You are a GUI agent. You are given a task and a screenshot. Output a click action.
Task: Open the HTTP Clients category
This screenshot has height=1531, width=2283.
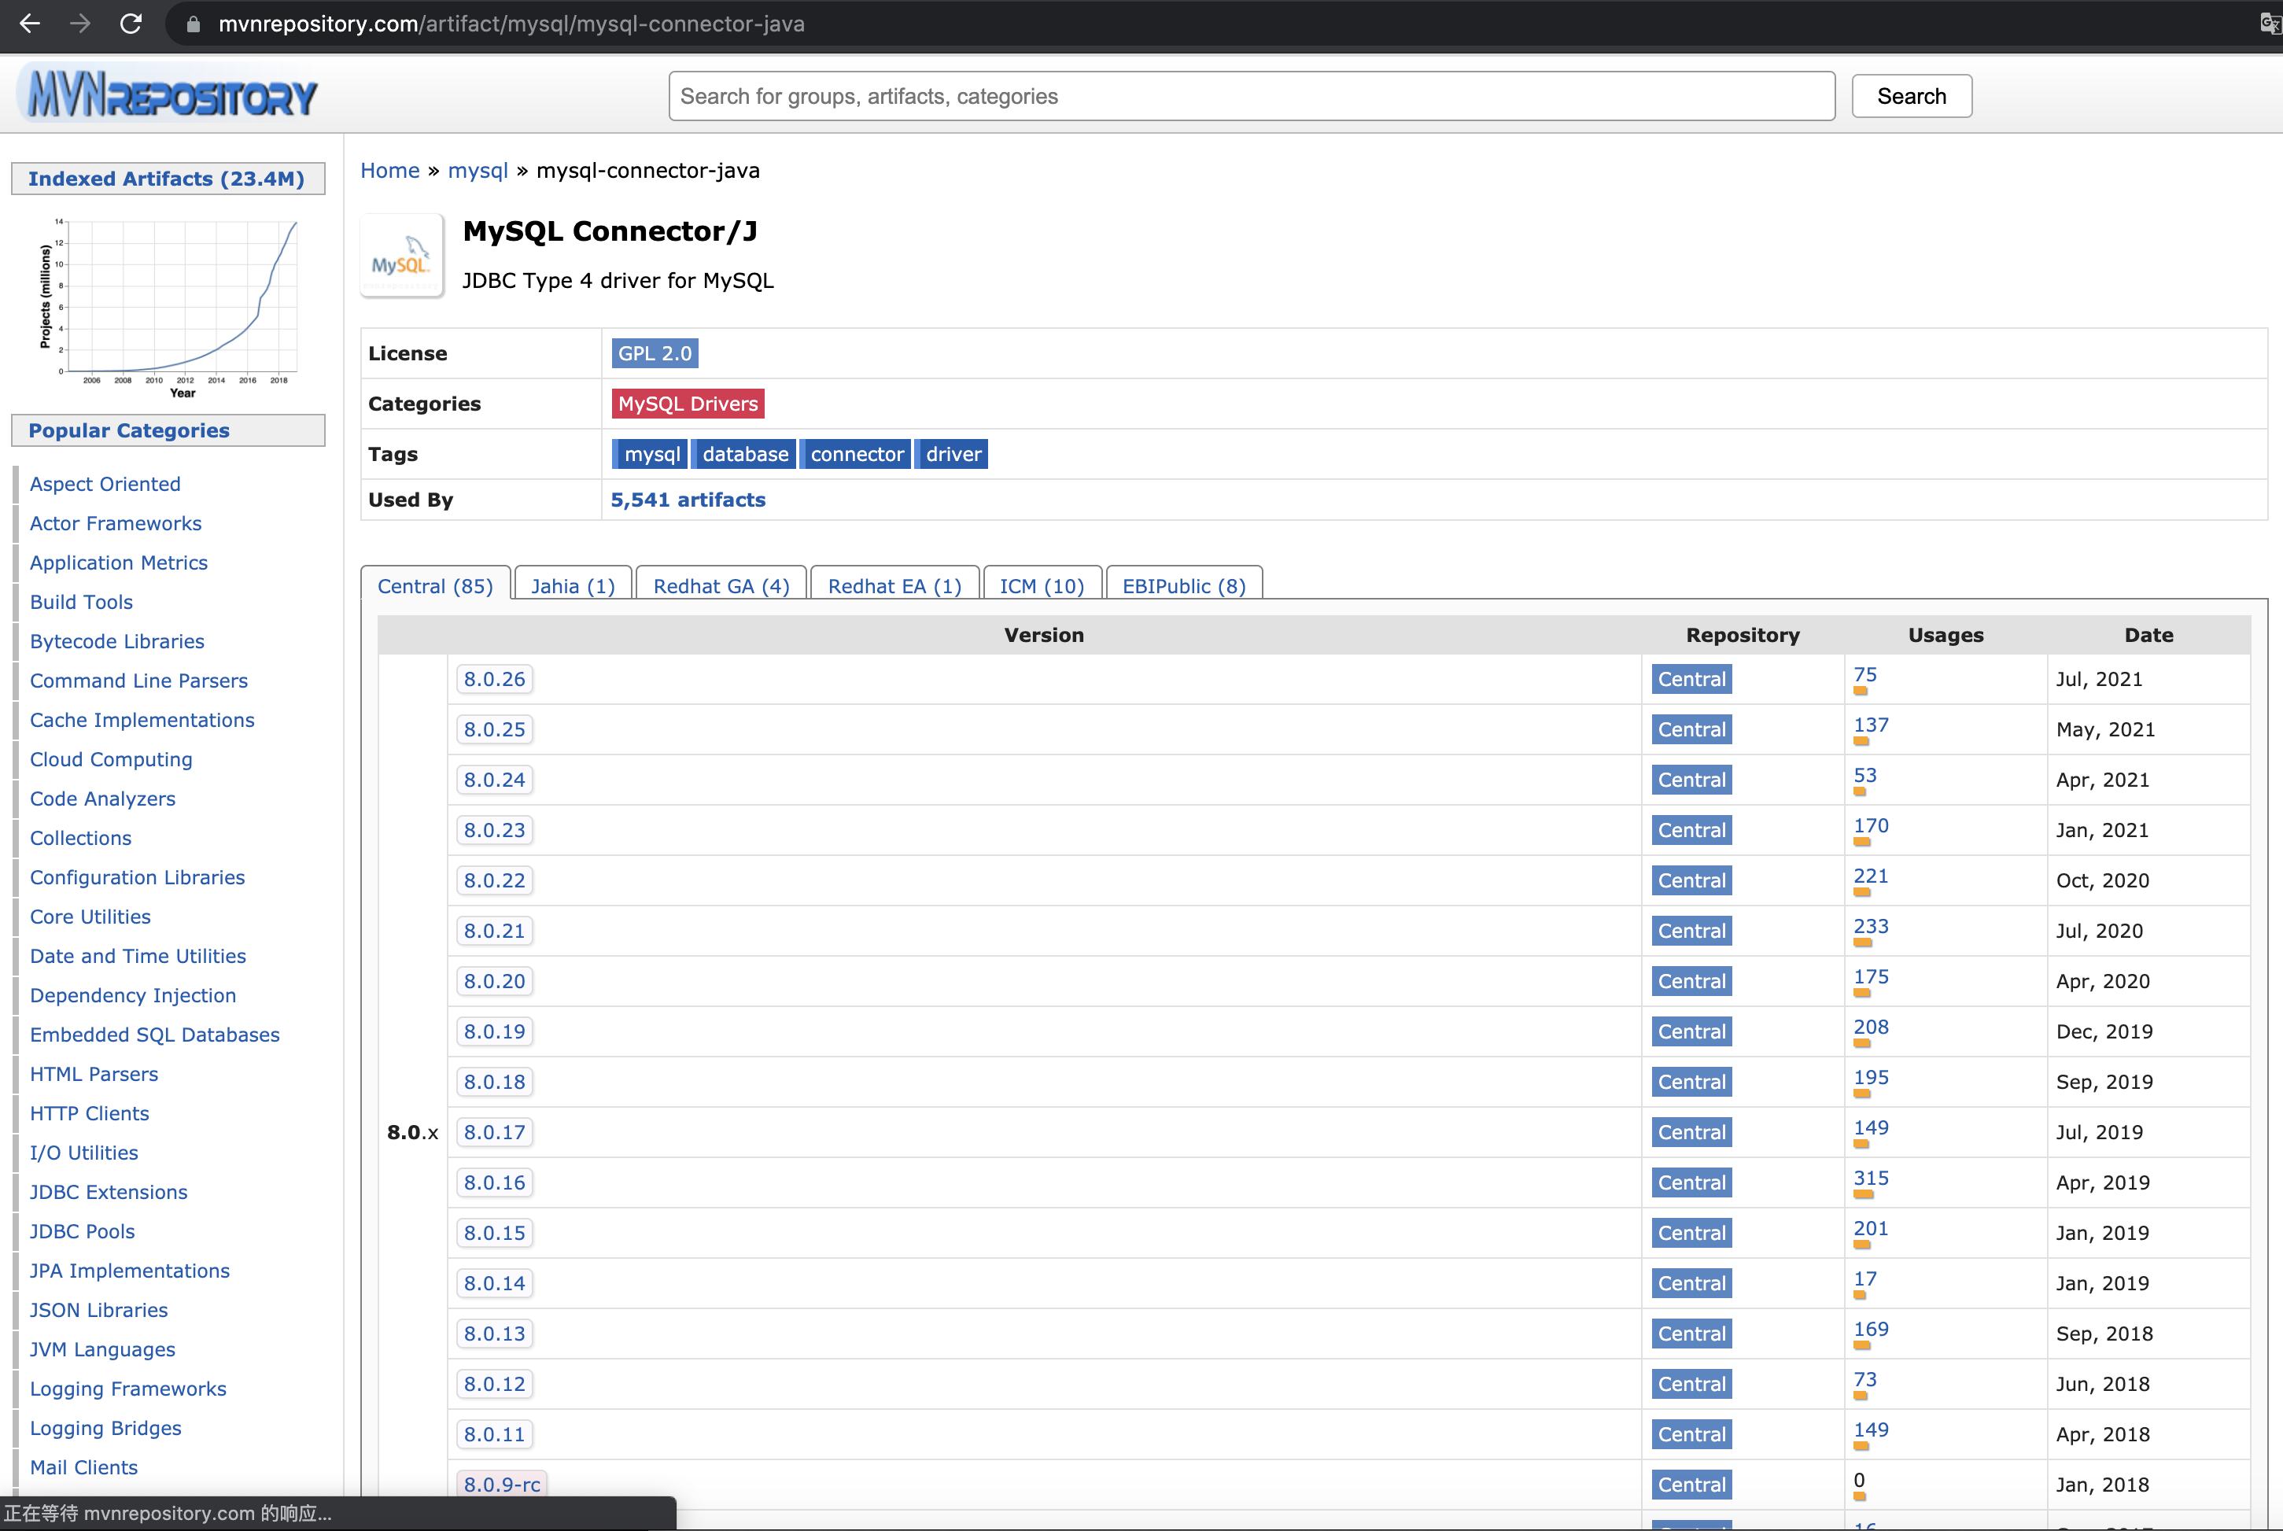click(x=90, y=1114)
